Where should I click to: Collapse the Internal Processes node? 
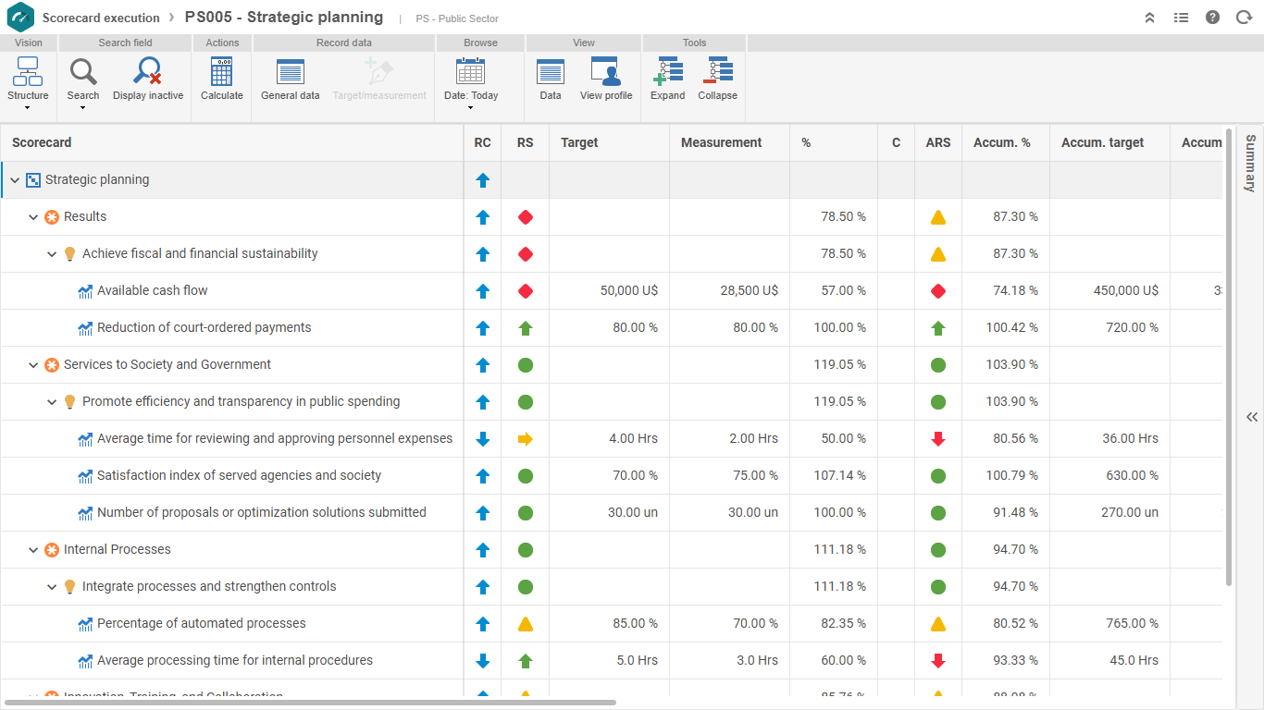(x=33, y=550)
